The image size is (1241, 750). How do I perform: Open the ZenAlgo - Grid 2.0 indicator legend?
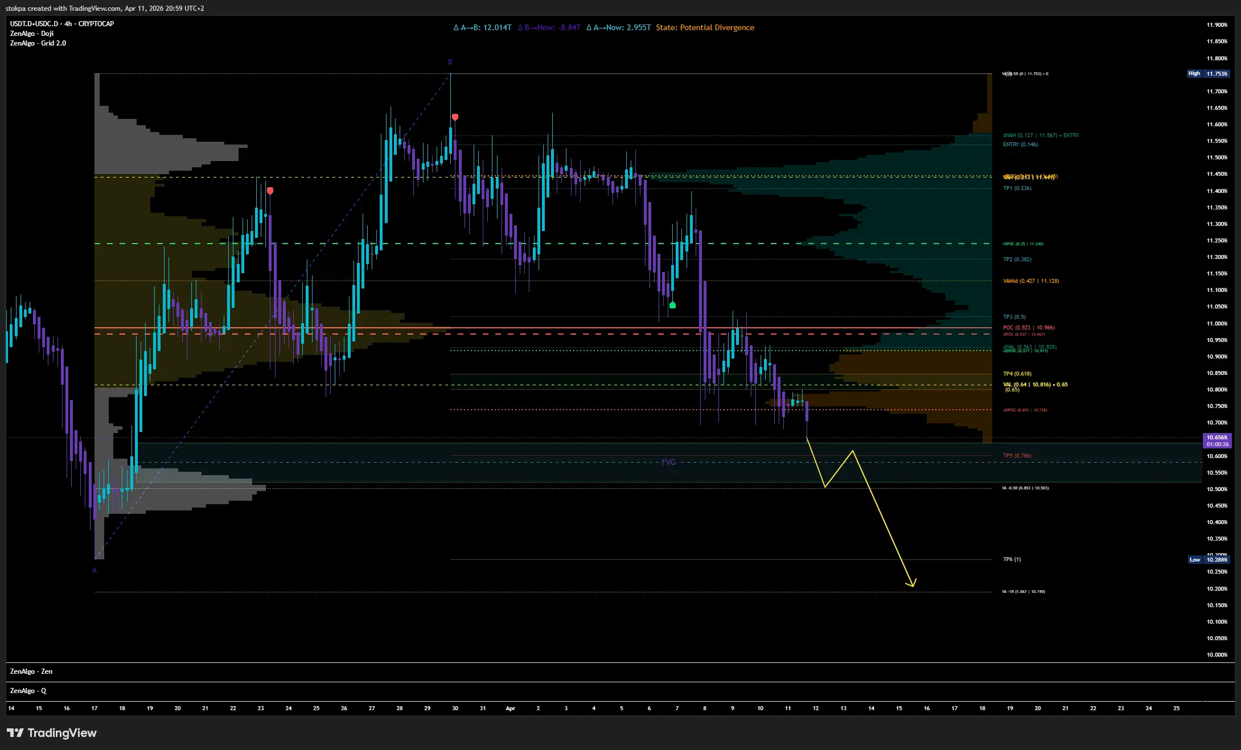(38, 43)
